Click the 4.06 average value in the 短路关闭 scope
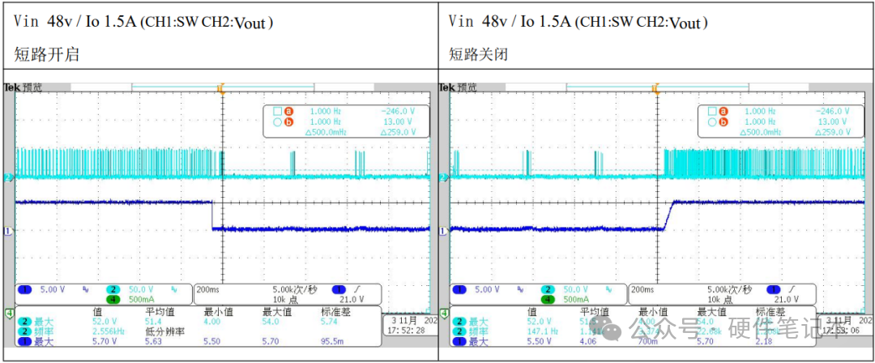 point(589,340)
